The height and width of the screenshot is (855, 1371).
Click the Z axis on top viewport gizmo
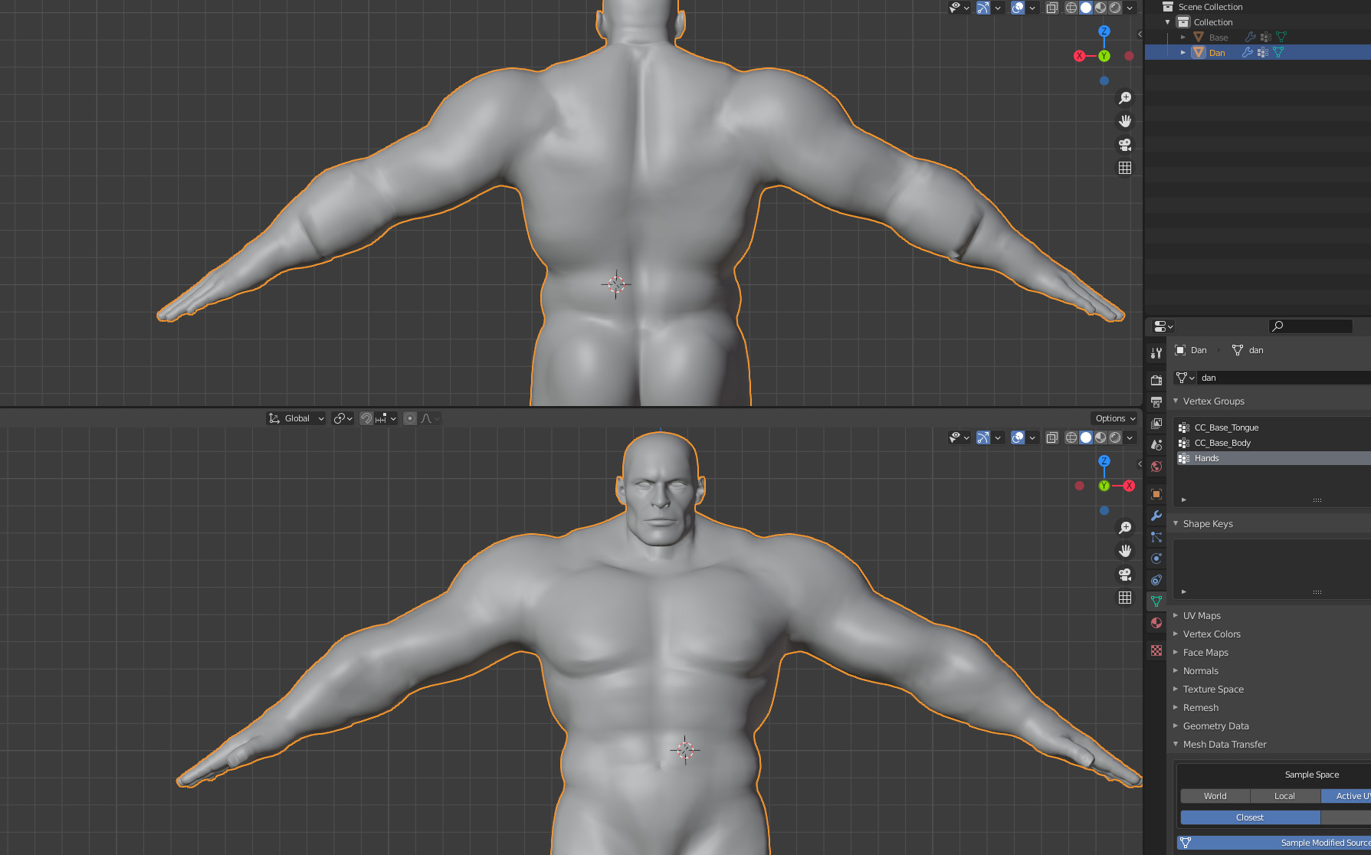coord(1104,31)
